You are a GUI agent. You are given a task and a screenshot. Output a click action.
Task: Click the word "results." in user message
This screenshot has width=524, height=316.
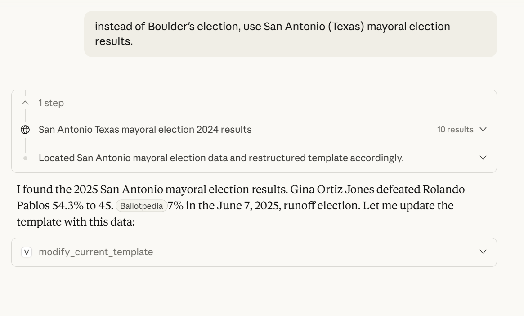[114, 42]
